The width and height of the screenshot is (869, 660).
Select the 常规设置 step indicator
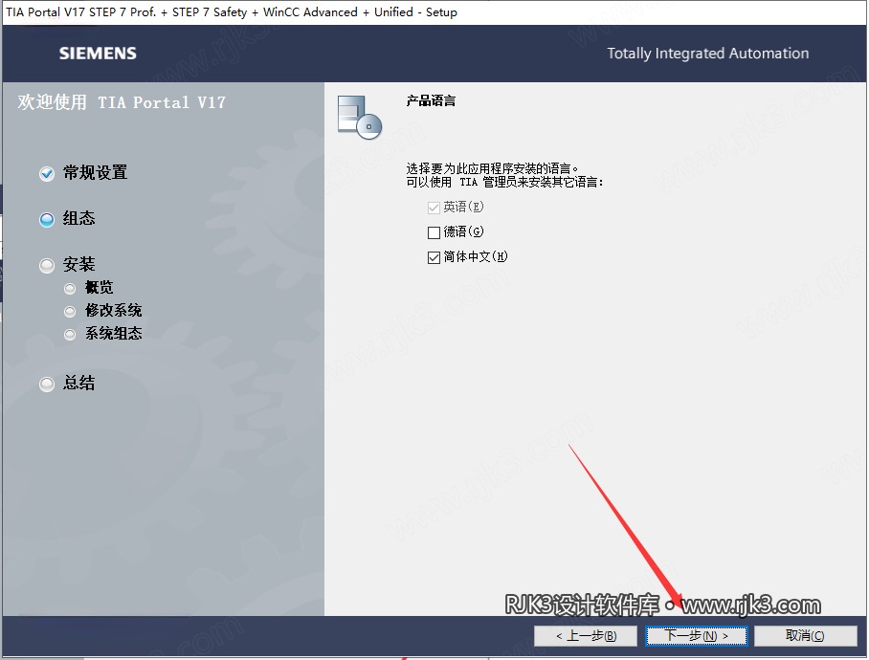(47, 174)
